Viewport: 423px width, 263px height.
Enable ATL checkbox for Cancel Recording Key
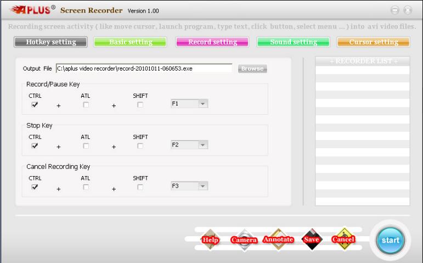86,187
